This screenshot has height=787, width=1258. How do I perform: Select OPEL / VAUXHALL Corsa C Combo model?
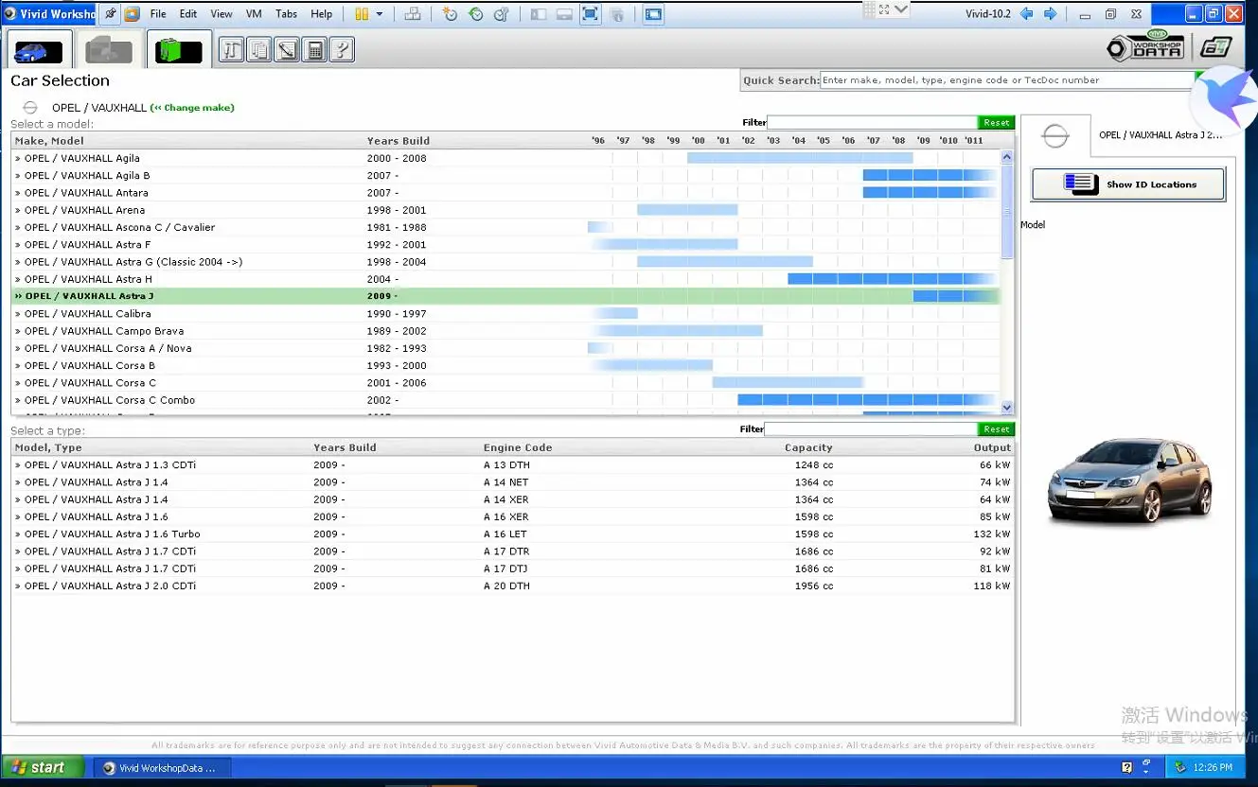click(505, 400)
